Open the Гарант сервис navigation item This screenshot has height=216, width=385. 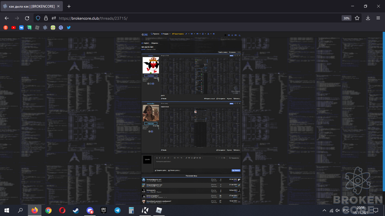178,34
